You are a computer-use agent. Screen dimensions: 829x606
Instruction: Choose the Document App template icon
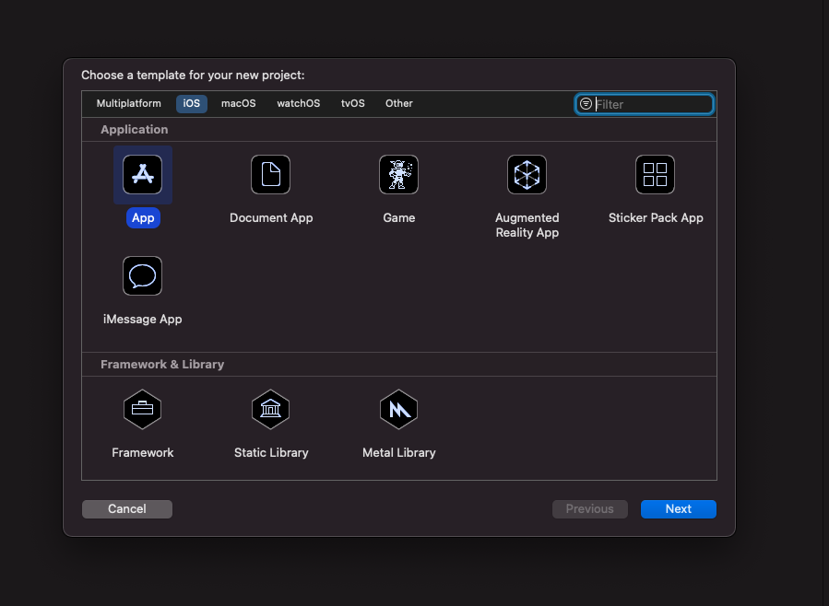271,175
